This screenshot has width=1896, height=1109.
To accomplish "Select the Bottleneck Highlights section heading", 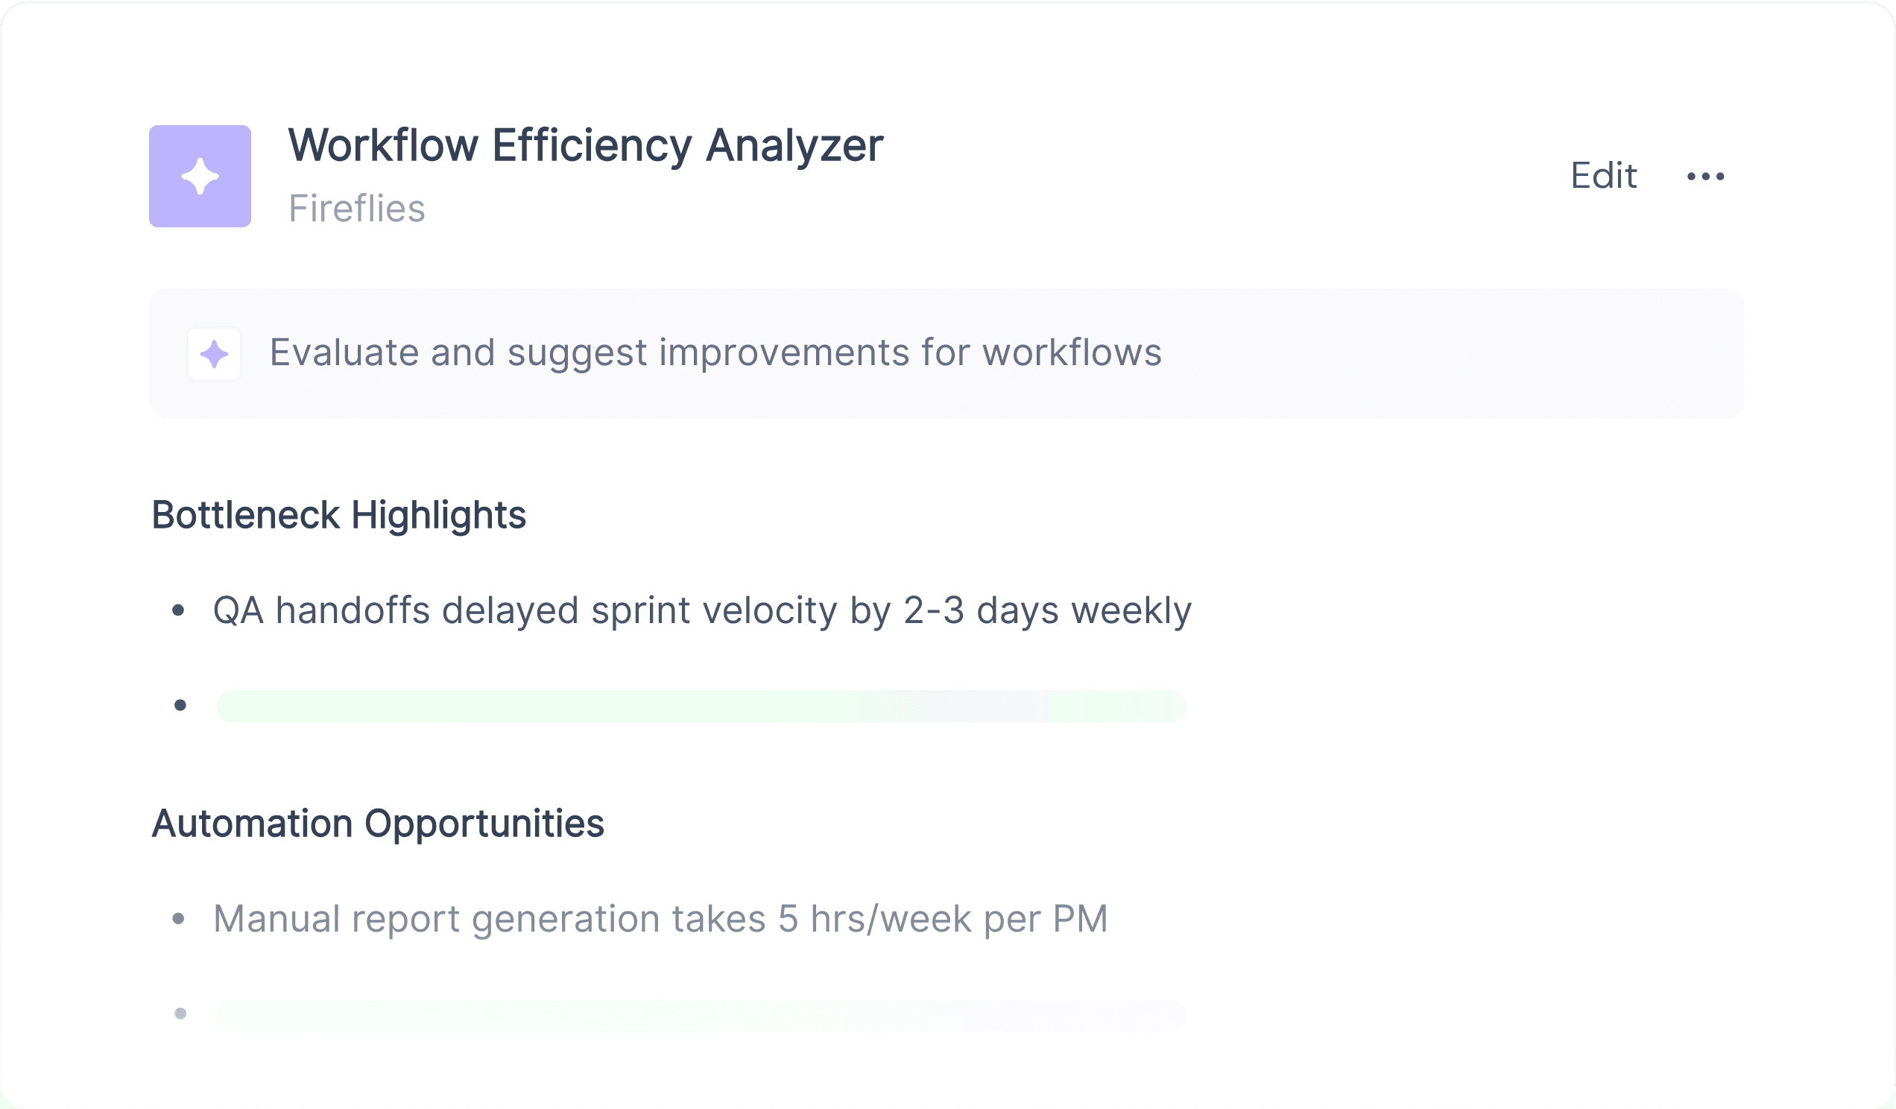I will (x=338, y=516).
